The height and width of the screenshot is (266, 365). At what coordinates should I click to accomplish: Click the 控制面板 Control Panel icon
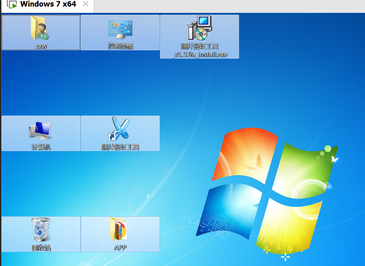120,29
